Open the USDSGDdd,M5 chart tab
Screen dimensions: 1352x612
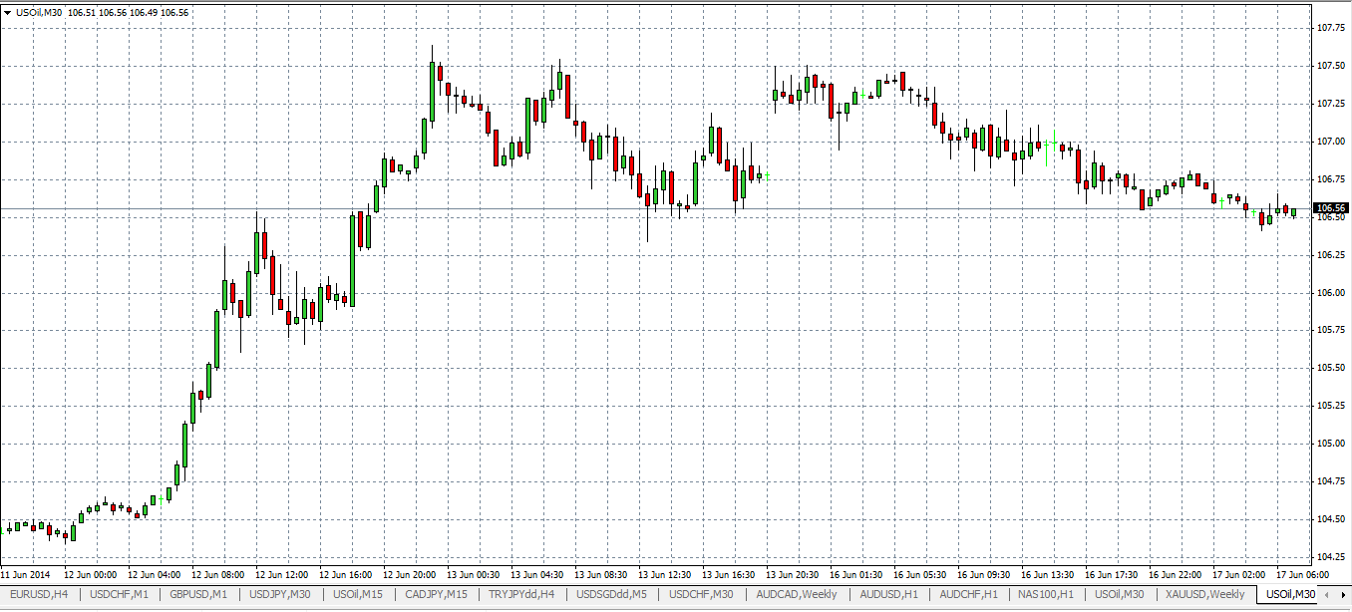tap(612, 594)
